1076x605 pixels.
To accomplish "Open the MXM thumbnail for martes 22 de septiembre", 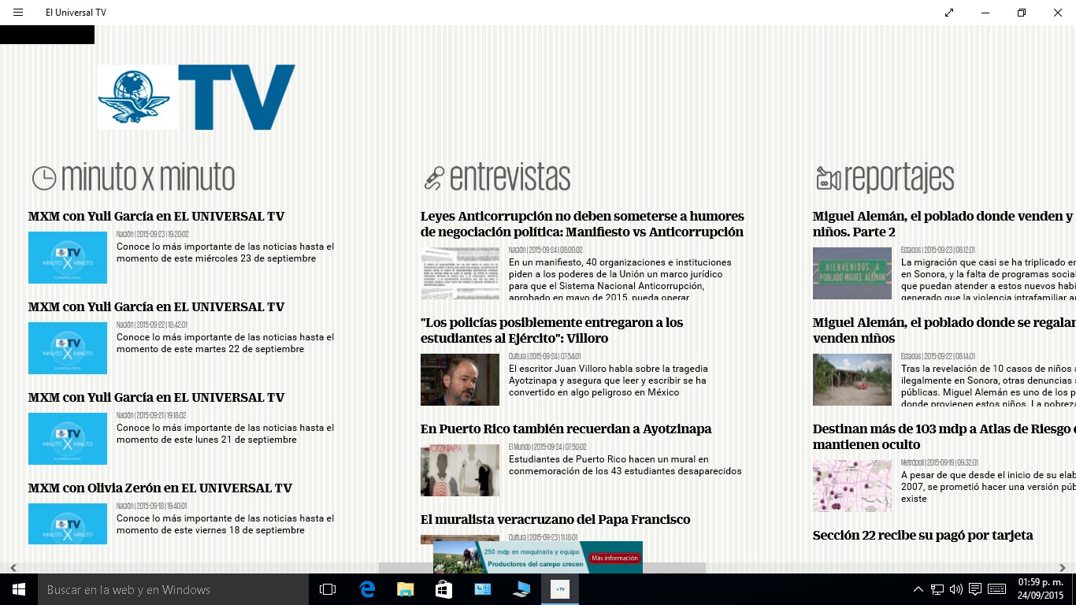I will pyautogui.click(x=68, y=348).
